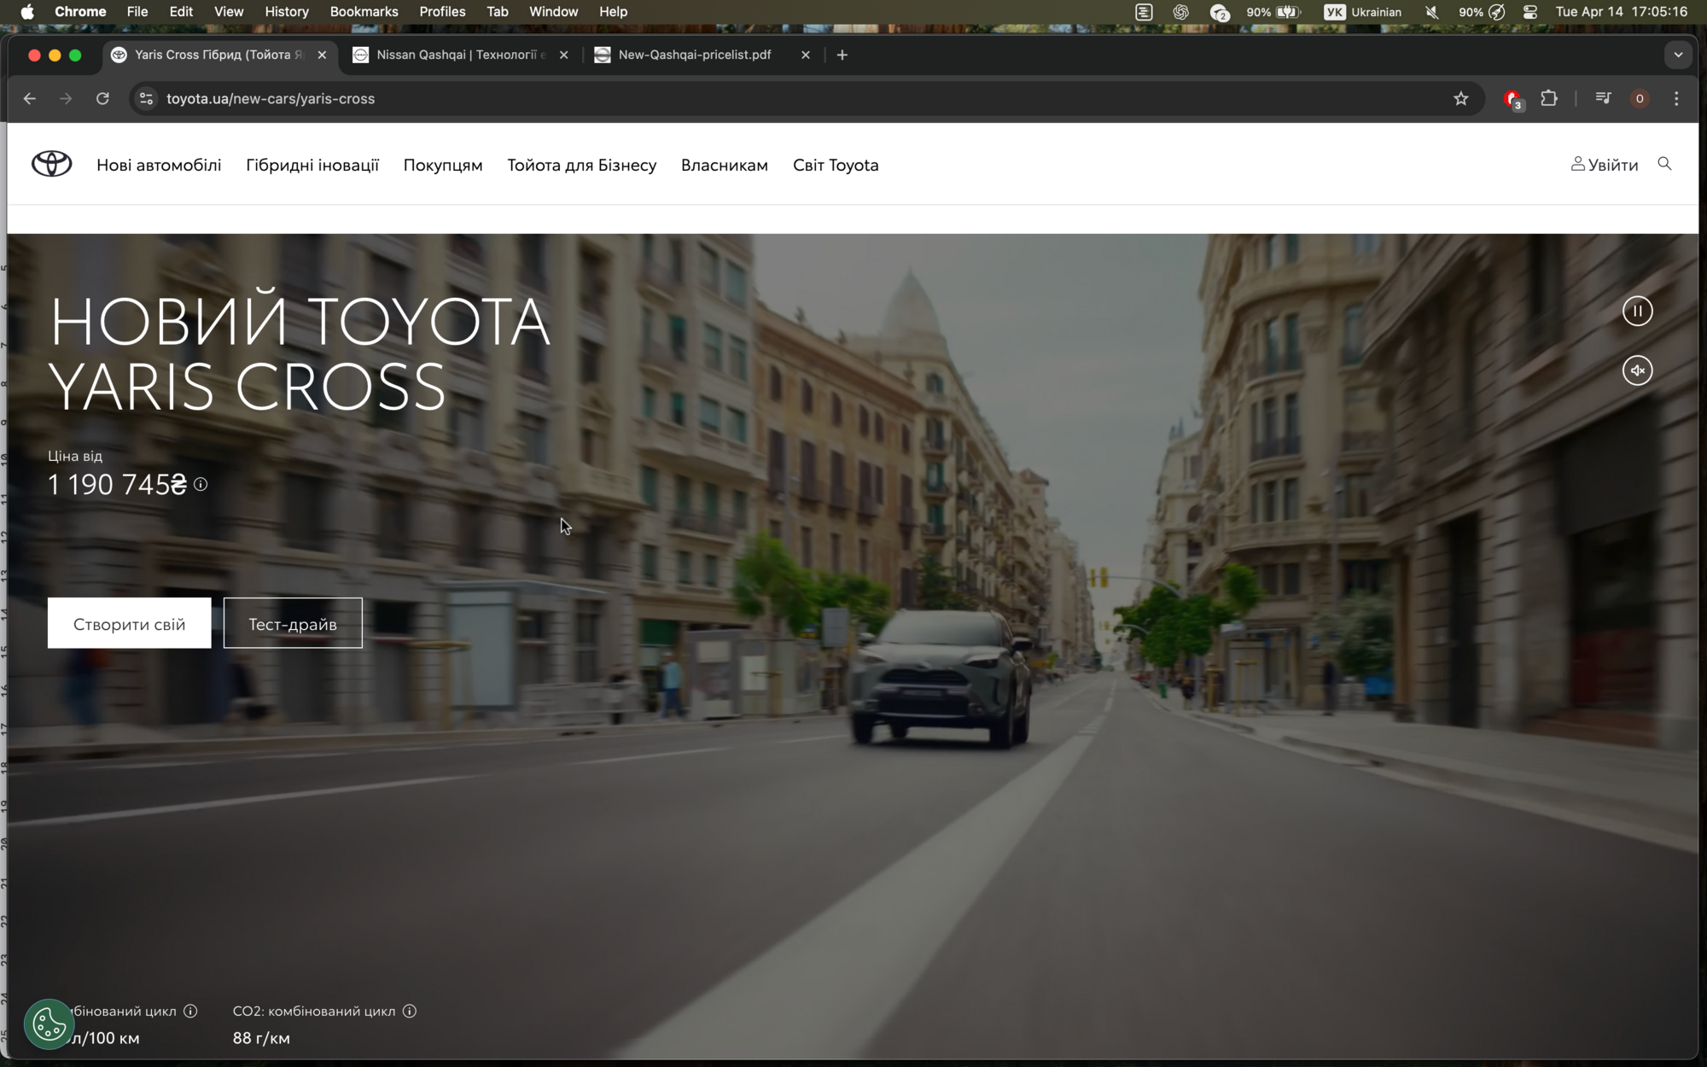Expand Chrome tab search chevron

pos(1678,55)
